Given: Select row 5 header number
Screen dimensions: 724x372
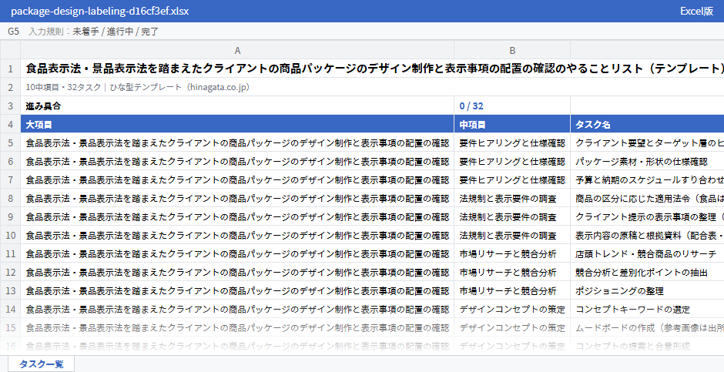Looking at the screenshot, I should [x=10, y=142].
